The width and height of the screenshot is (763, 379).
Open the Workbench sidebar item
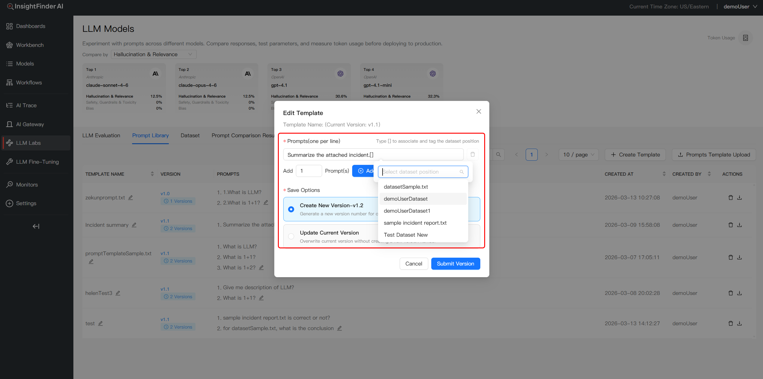[30, 45]
